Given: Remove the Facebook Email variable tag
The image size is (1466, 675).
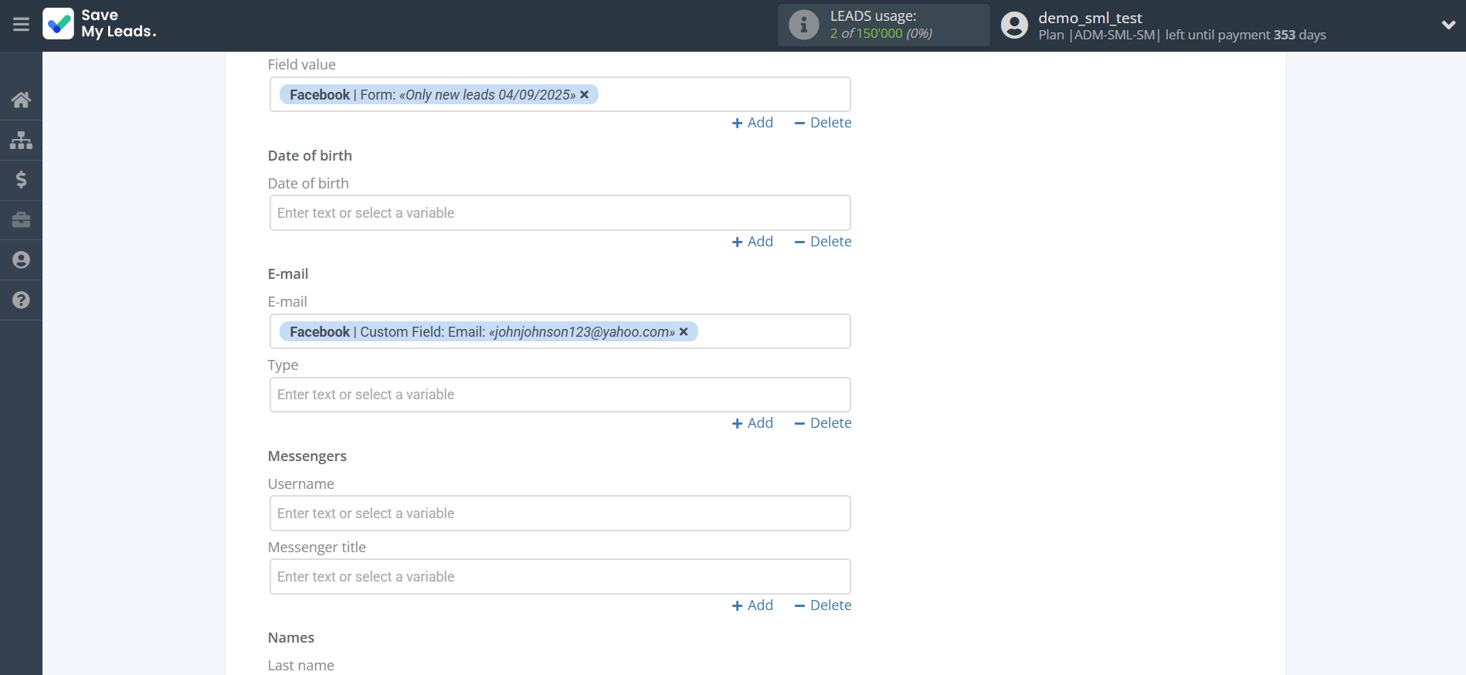Looking at the screenshot, I should coord(684,331).
